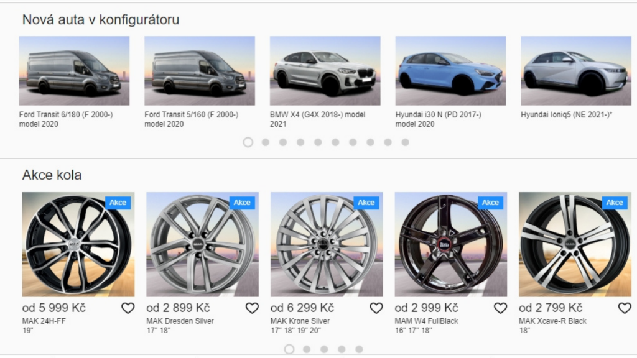The image size is (637, 358).
Task: Tap heart icon beside MAK Xcave-R Black
Action: [625, 308]
